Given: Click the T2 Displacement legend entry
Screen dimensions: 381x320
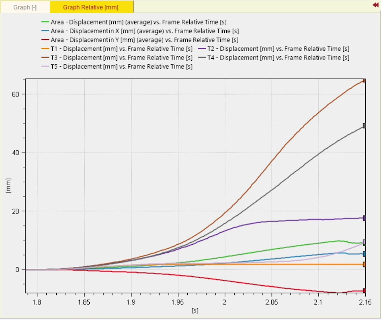Looking at the screenshot, I should 274,49.
